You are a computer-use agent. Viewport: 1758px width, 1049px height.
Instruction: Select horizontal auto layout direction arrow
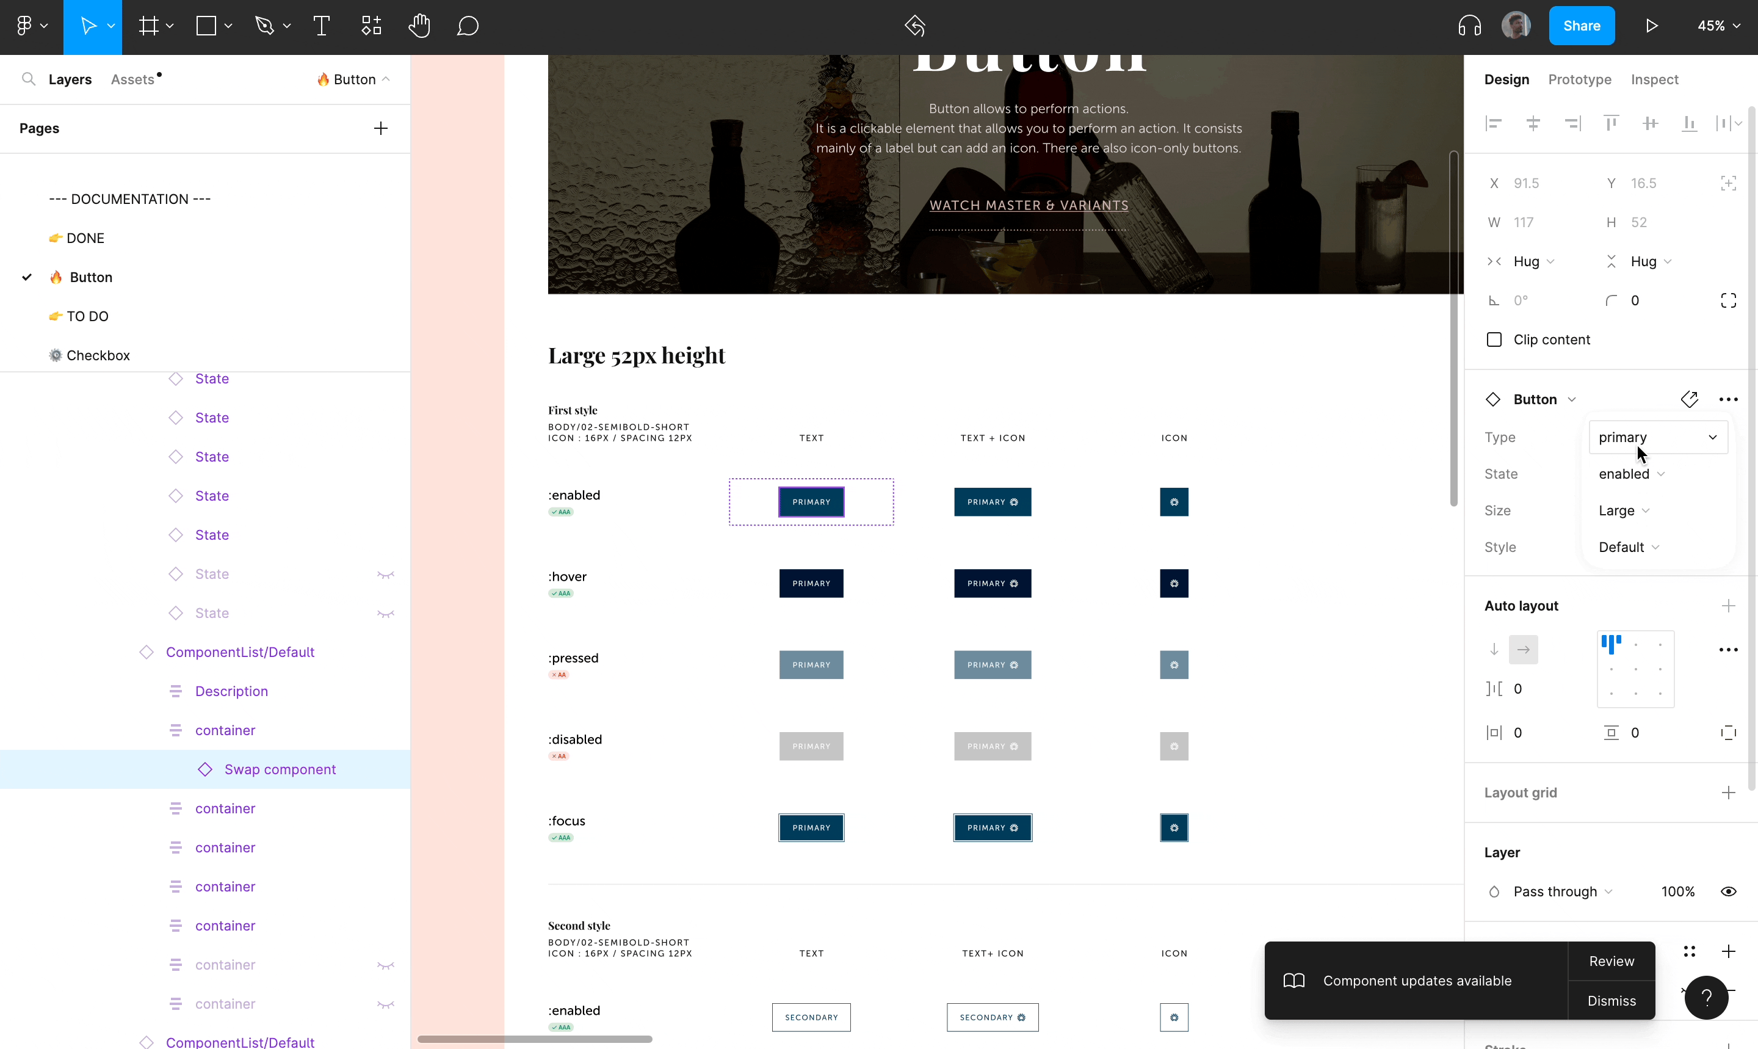pos(1523,650)
